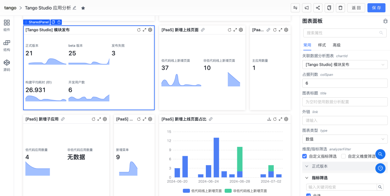Download the 新增上线页面占比 chart data
This screenshot has width=390, height=196.
pos(269,119)
